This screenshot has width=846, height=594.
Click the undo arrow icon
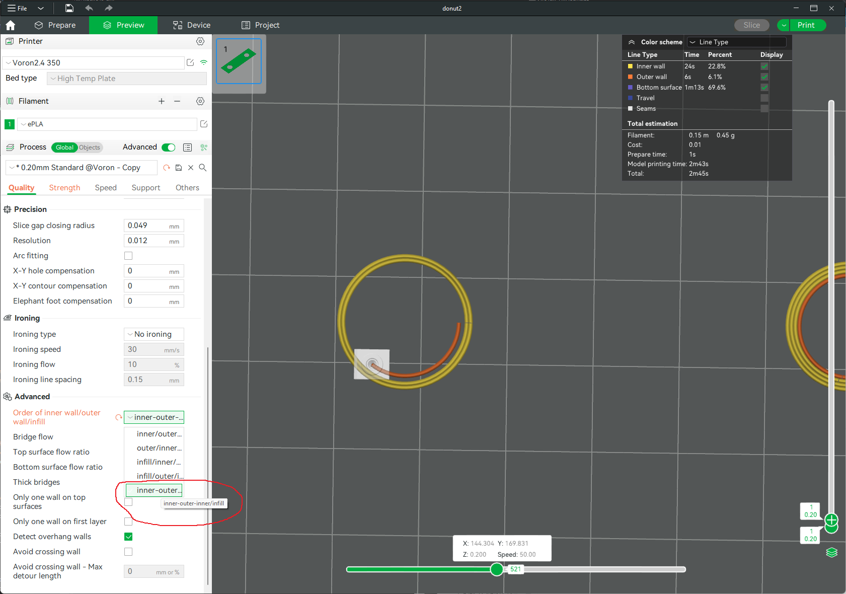(x=89, y=8)
